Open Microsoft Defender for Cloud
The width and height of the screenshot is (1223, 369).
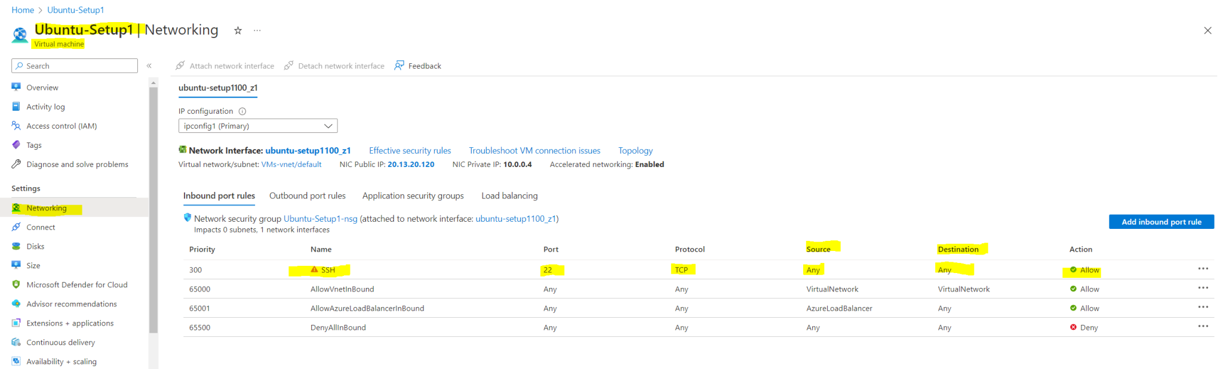click(76, 285)
